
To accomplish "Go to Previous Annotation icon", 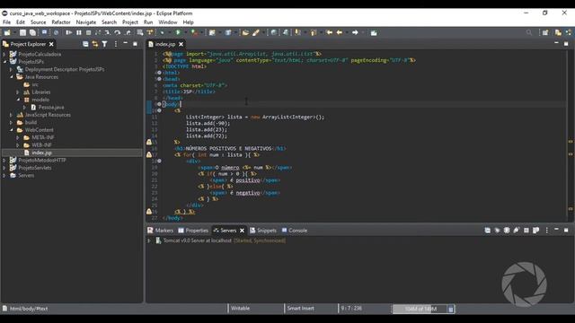I will 314,32.
